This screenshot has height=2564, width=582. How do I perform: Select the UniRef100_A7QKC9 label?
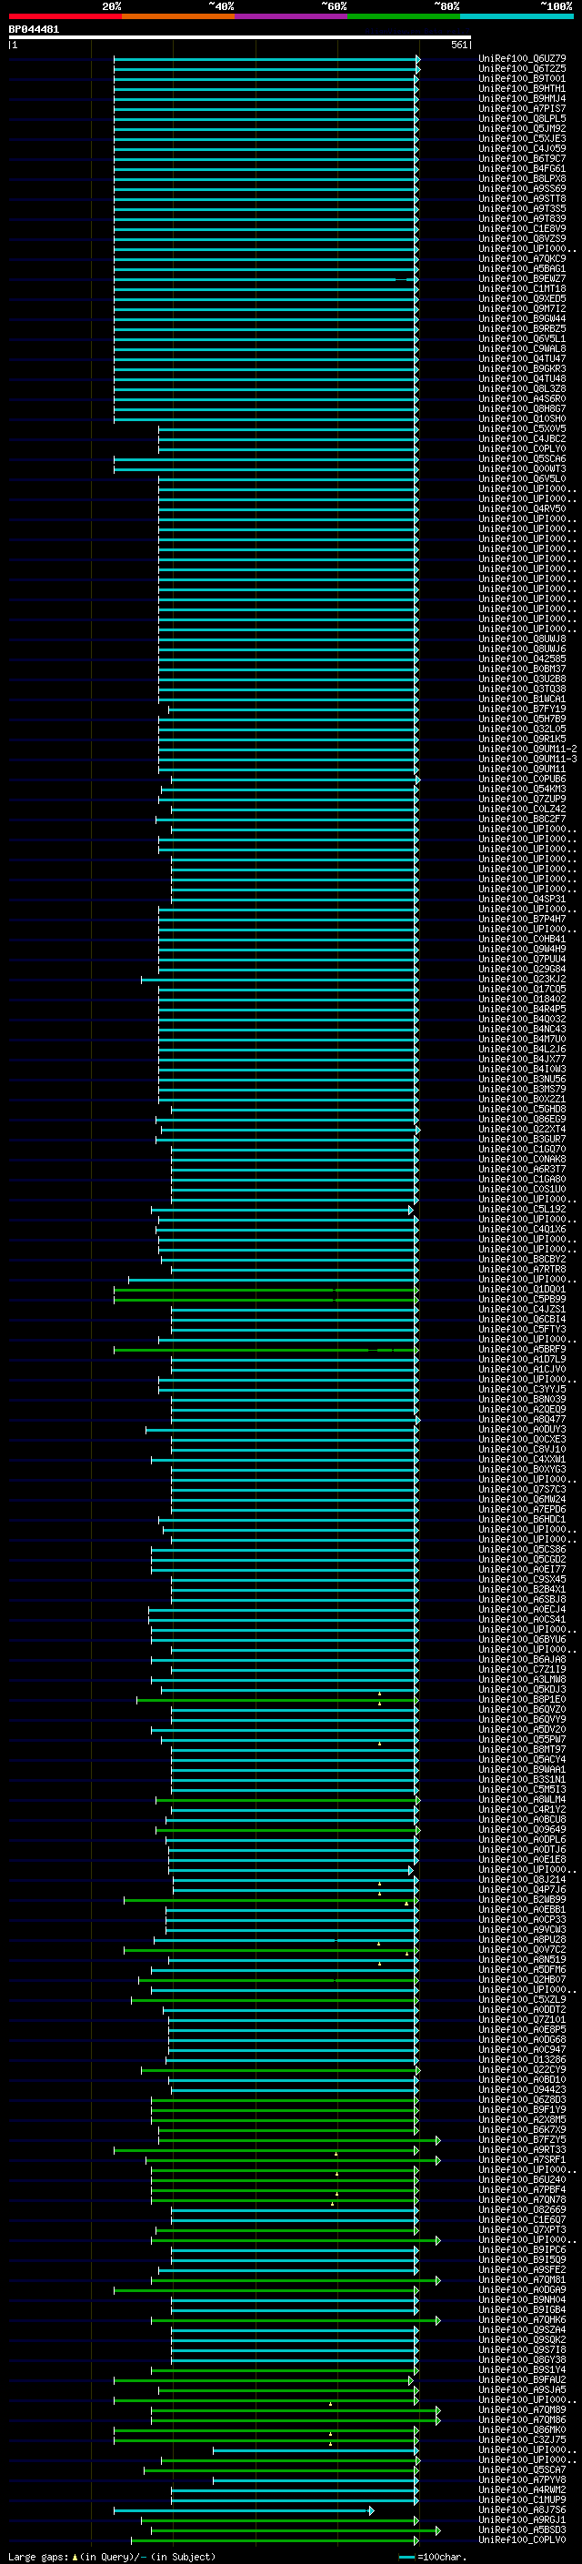click(522, 259)
